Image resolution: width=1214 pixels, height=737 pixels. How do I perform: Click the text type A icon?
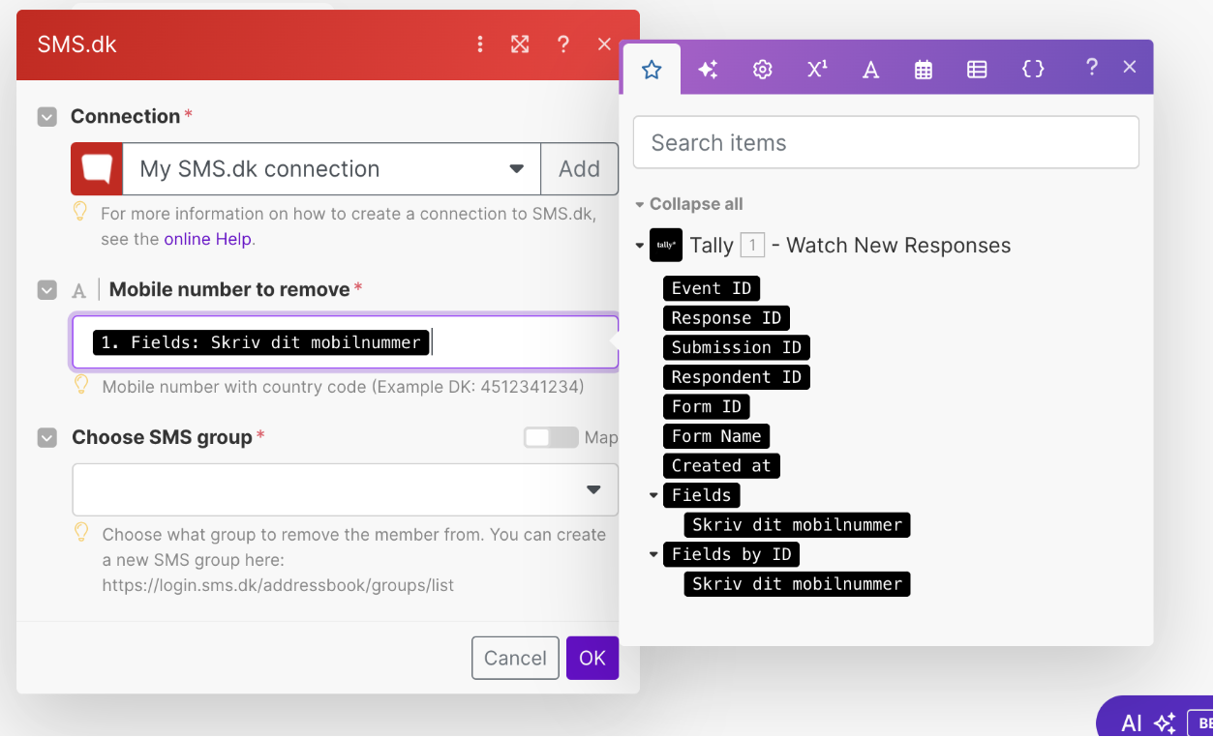pos(79,290)
